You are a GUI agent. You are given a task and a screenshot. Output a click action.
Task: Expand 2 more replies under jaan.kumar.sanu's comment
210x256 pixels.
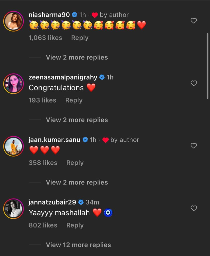tap(77, 182)
